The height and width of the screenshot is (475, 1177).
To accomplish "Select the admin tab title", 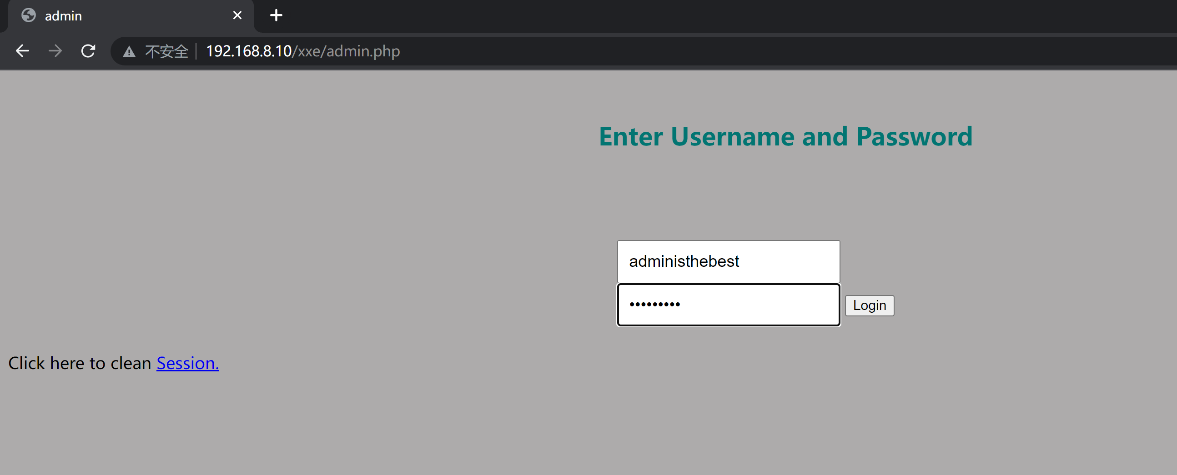I will click(64, 16).
